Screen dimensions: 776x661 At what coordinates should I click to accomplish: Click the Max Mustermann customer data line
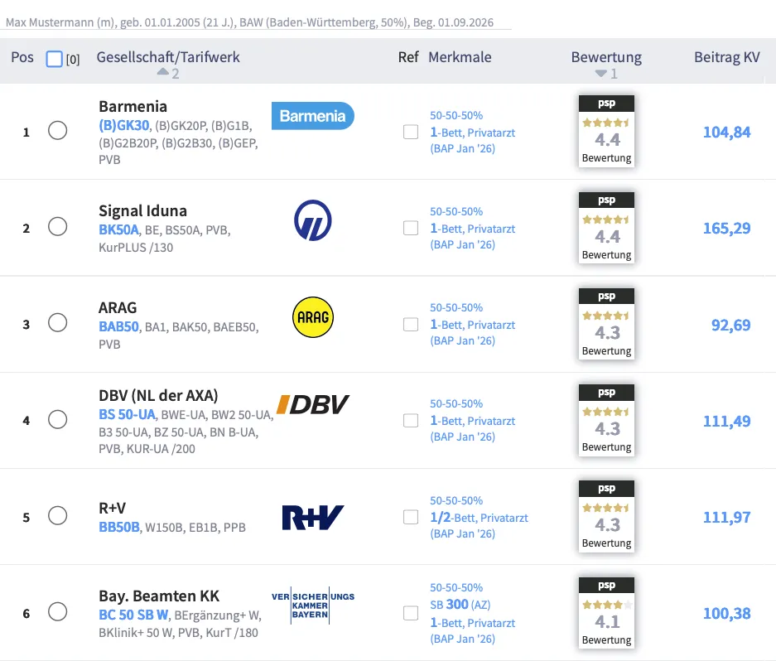pyautogui.click(x=249, y=22)
